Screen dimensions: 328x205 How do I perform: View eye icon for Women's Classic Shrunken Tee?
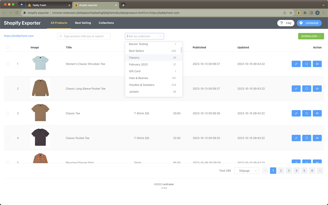[x=317, y=64]
